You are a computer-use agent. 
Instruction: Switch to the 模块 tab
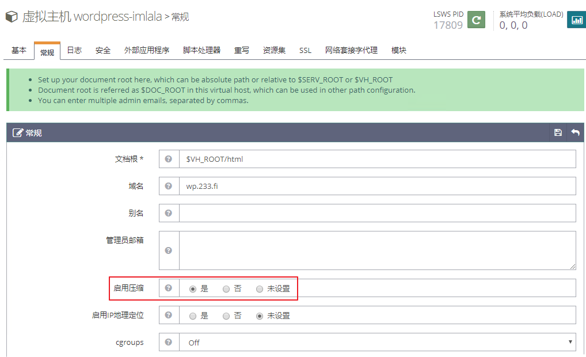pyautogui.click(x=399, y=50)
